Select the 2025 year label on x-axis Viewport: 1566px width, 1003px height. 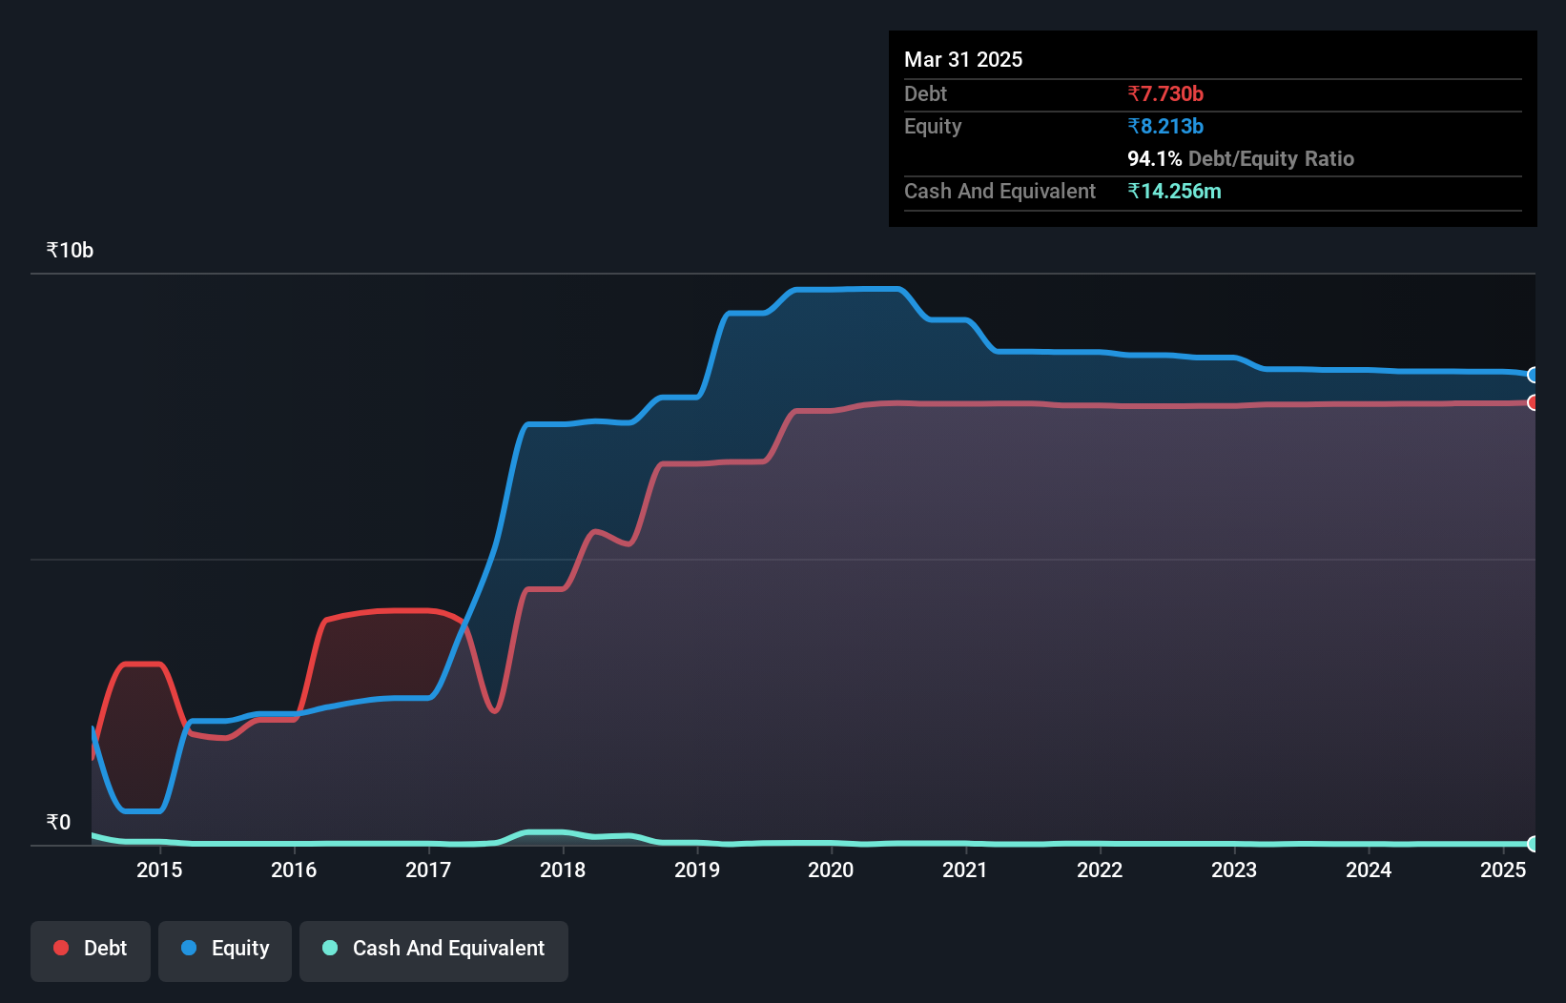point(1504,870)
